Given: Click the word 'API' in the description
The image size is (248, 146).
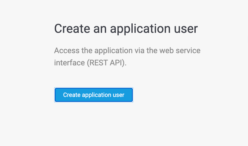Looking at the screenshot, I should (x=117, y=63).
